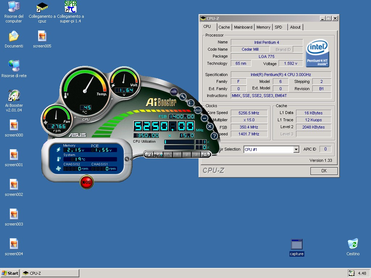The width and height of the screenshot is (371, 278).
Task: Open the About tab
Action: point(295,27)
